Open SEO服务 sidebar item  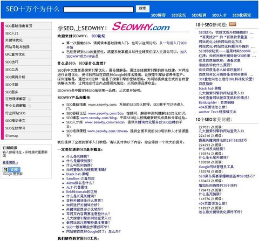tap(28, 92)
